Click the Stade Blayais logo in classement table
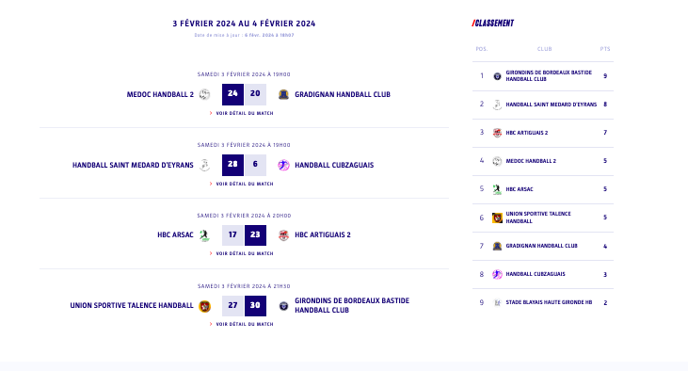688x371 pixels. 497,302
